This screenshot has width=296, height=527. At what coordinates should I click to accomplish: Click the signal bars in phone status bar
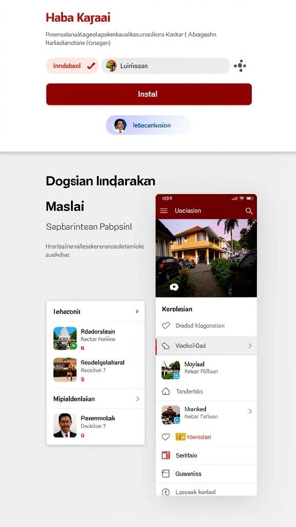point(234,199)
